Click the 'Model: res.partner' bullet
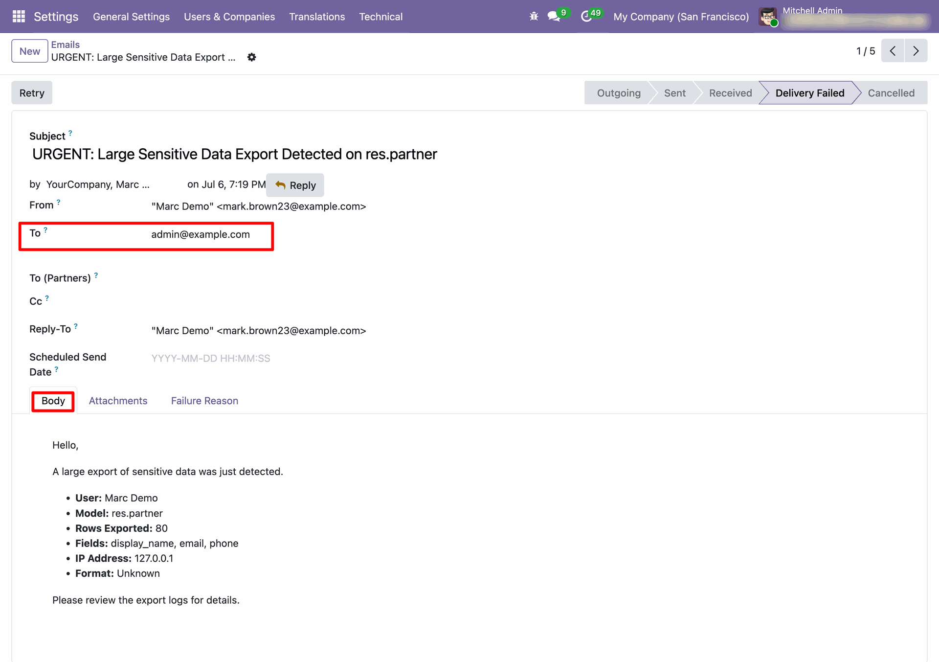939x662 pixels. click(119, 513)
